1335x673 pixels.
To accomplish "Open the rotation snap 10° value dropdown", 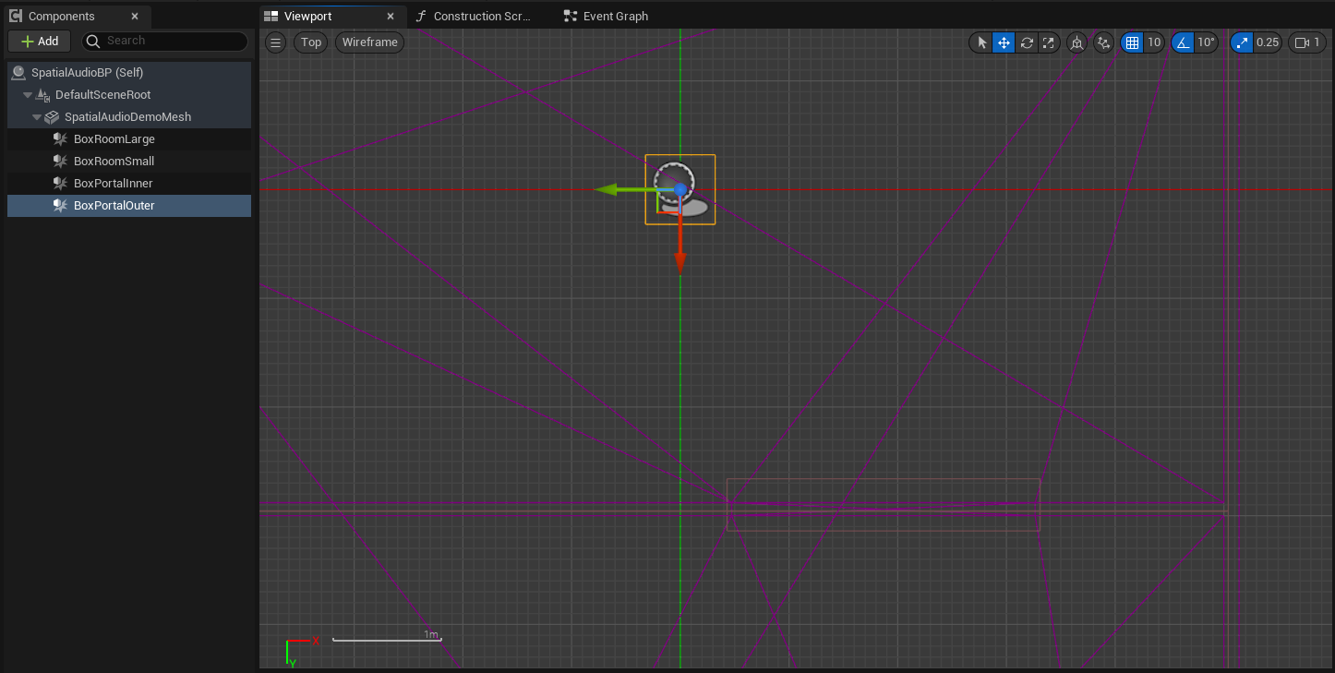I will [x=1207, y=42].
